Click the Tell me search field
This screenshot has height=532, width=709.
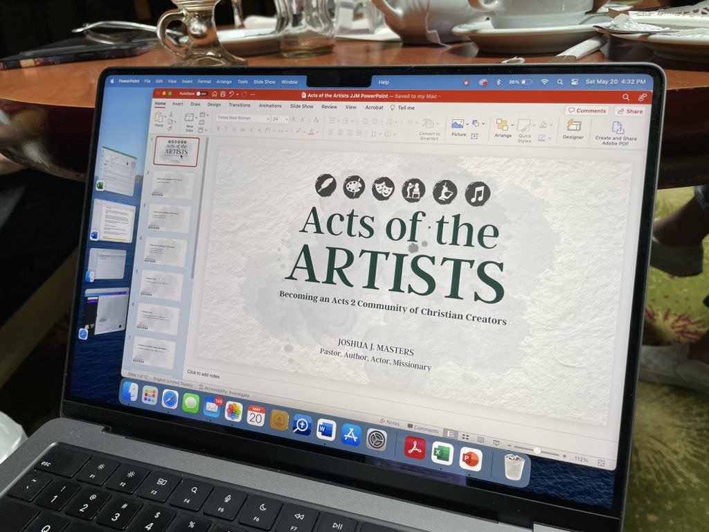click(x=402, y=107)
